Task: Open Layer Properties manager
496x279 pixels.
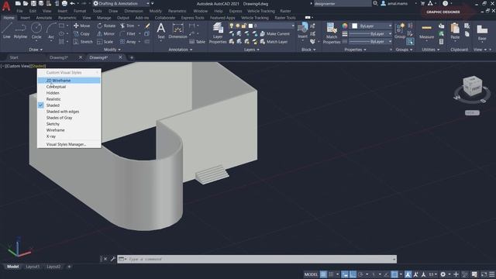Action: click(218, 33)
